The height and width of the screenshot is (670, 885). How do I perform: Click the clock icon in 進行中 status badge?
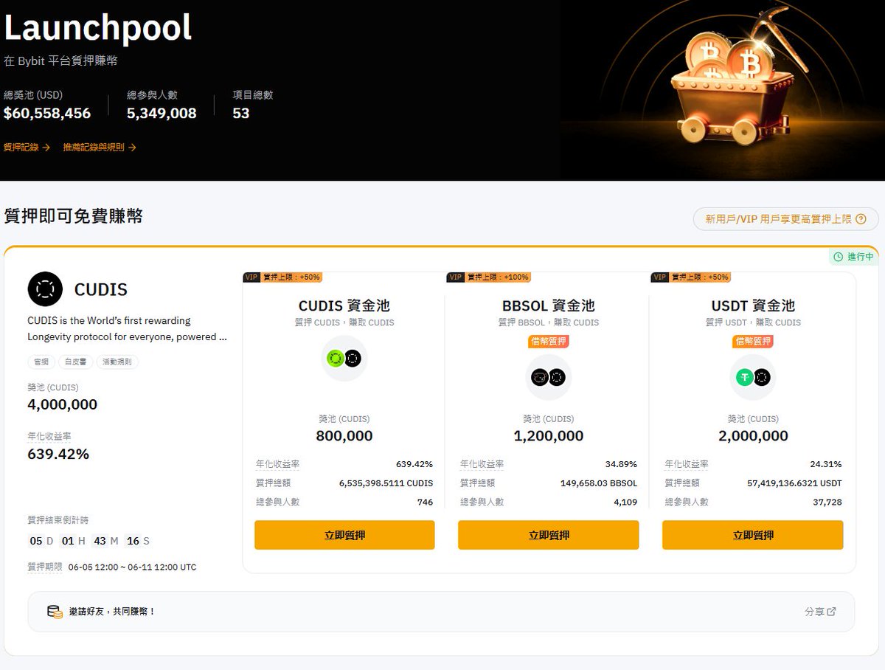[839, 257]
